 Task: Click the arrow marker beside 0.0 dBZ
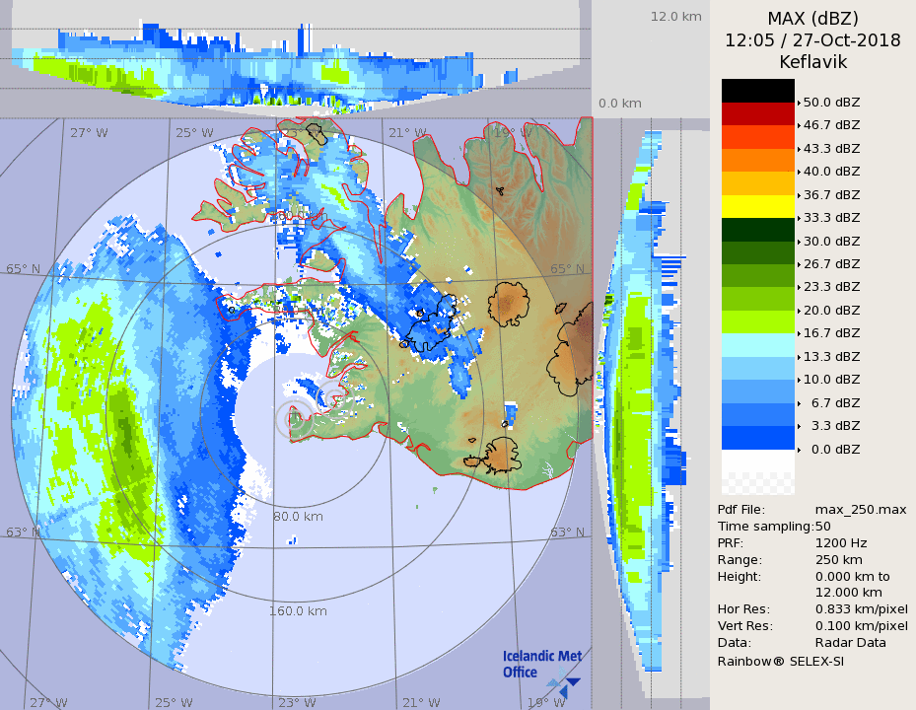798,450
